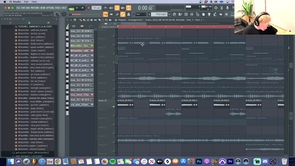Image resolution: width=295 pixels, height=166 pixels.
Task: Select the playlist delete tool
Action: (x=88, y=20)
